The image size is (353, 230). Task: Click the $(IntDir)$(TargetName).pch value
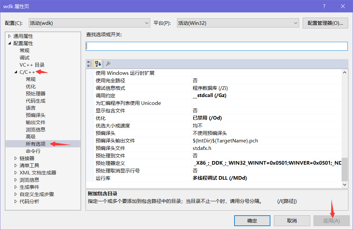pyautogui.click(x=225, y=140)
